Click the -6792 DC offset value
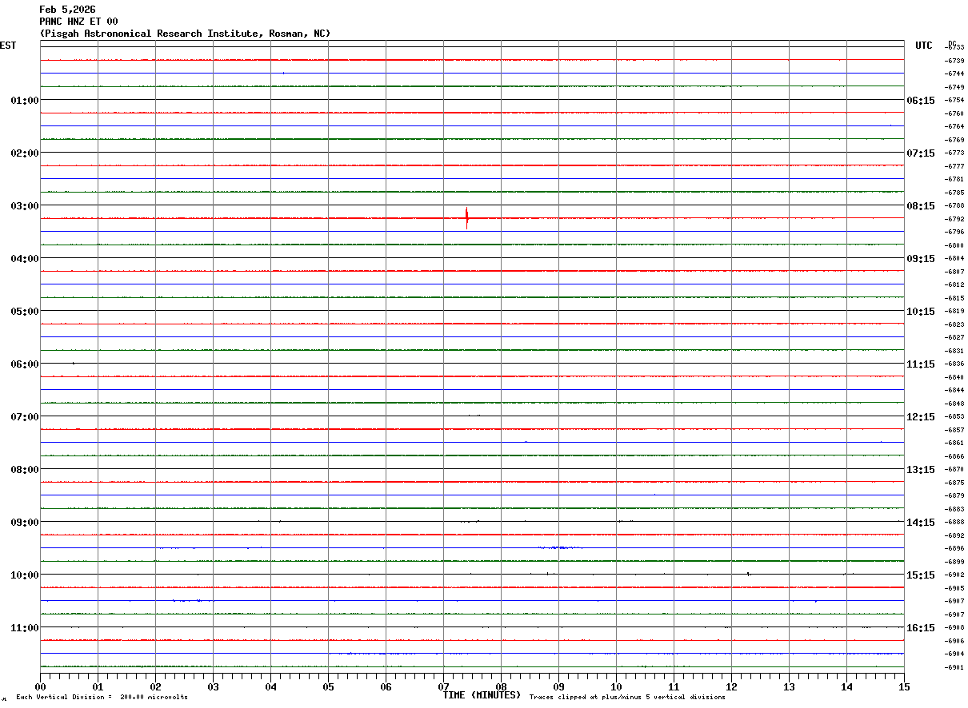The width and height of the screenshot is (968, 708). coord(954,219)
